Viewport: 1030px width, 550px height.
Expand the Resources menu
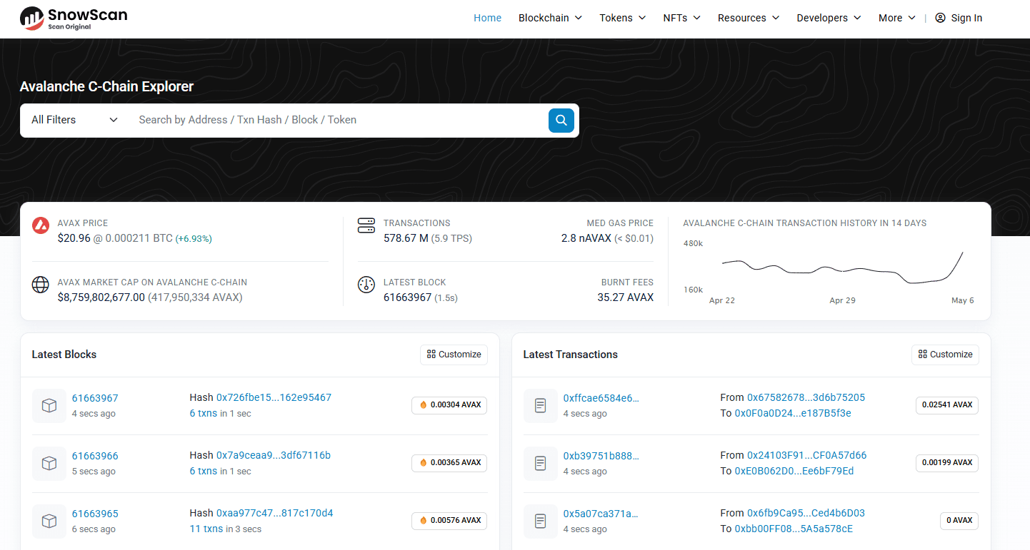(x=749, y=18)
